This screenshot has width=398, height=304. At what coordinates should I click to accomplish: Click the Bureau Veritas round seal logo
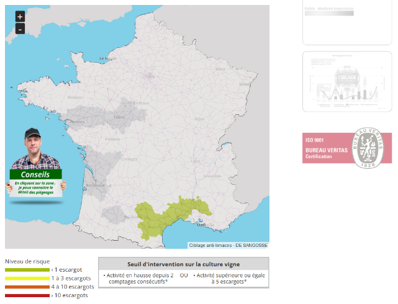coord(368,149)
